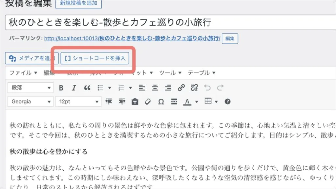The width and height of the screenshot is (336, 189).
Task: Click the メディアを追加 button
Action: coord(32,58)
